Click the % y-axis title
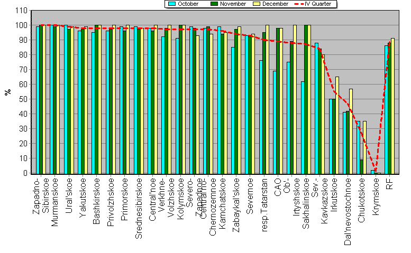411x253 pixels. [x=7, y=92]
